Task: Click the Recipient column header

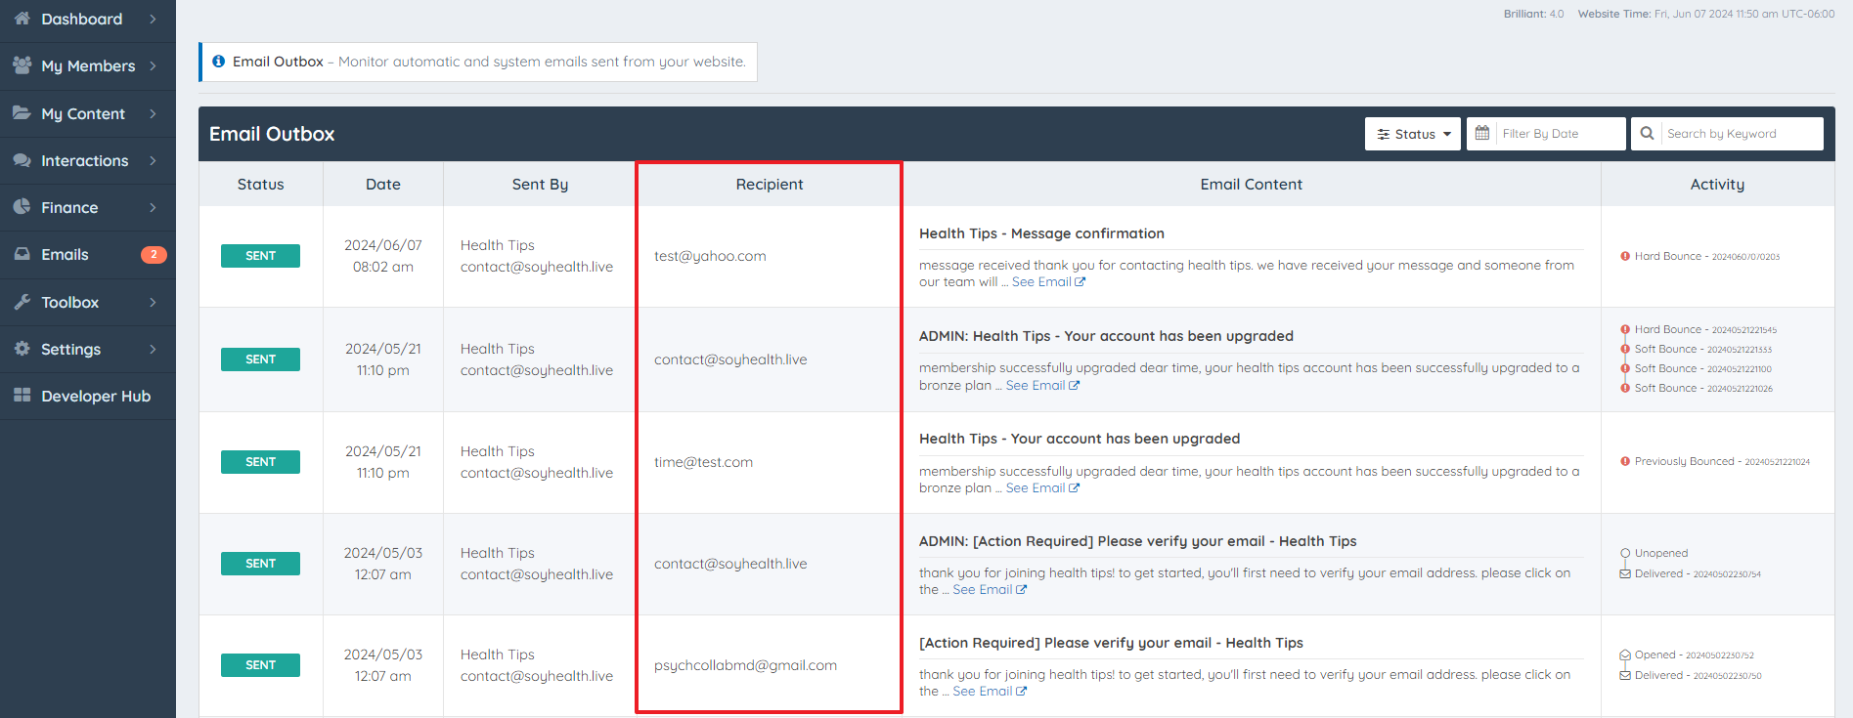Action: click(x=770, y=184)
